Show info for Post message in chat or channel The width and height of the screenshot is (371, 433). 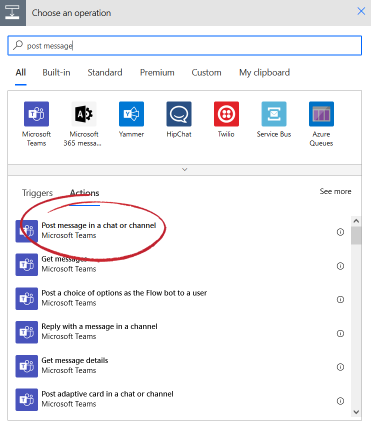[340, 232]
